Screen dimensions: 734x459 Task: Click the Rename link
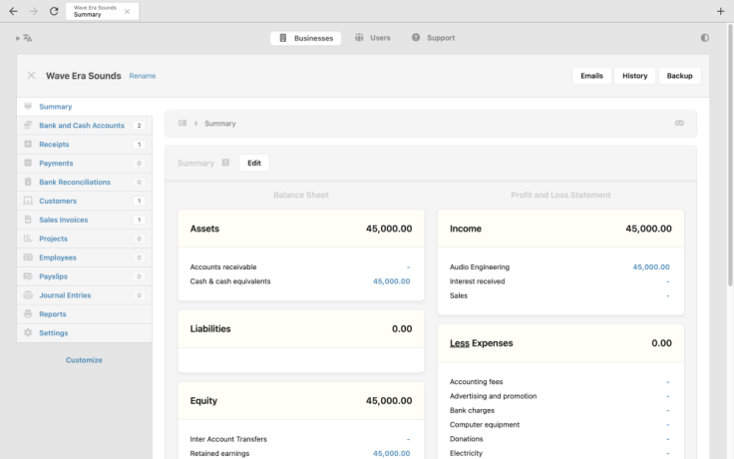click(x=142, y=76)
